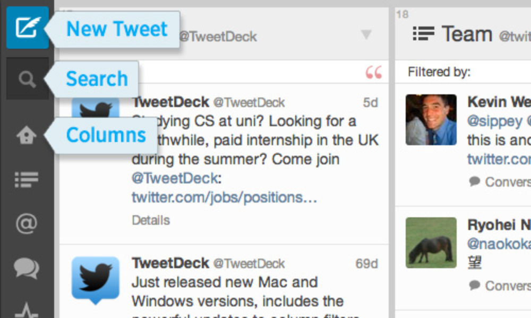
Task: Click the New Tweet compose icon
Action: (x=27, y=28)
